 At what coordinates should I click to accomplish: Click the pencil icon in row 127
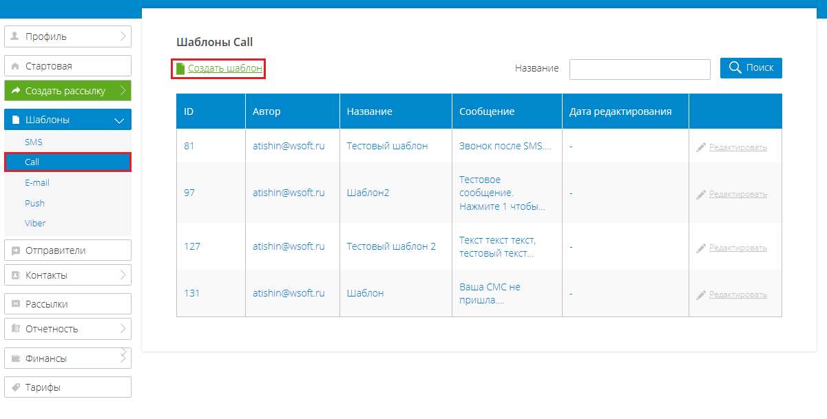coord(701,248)
